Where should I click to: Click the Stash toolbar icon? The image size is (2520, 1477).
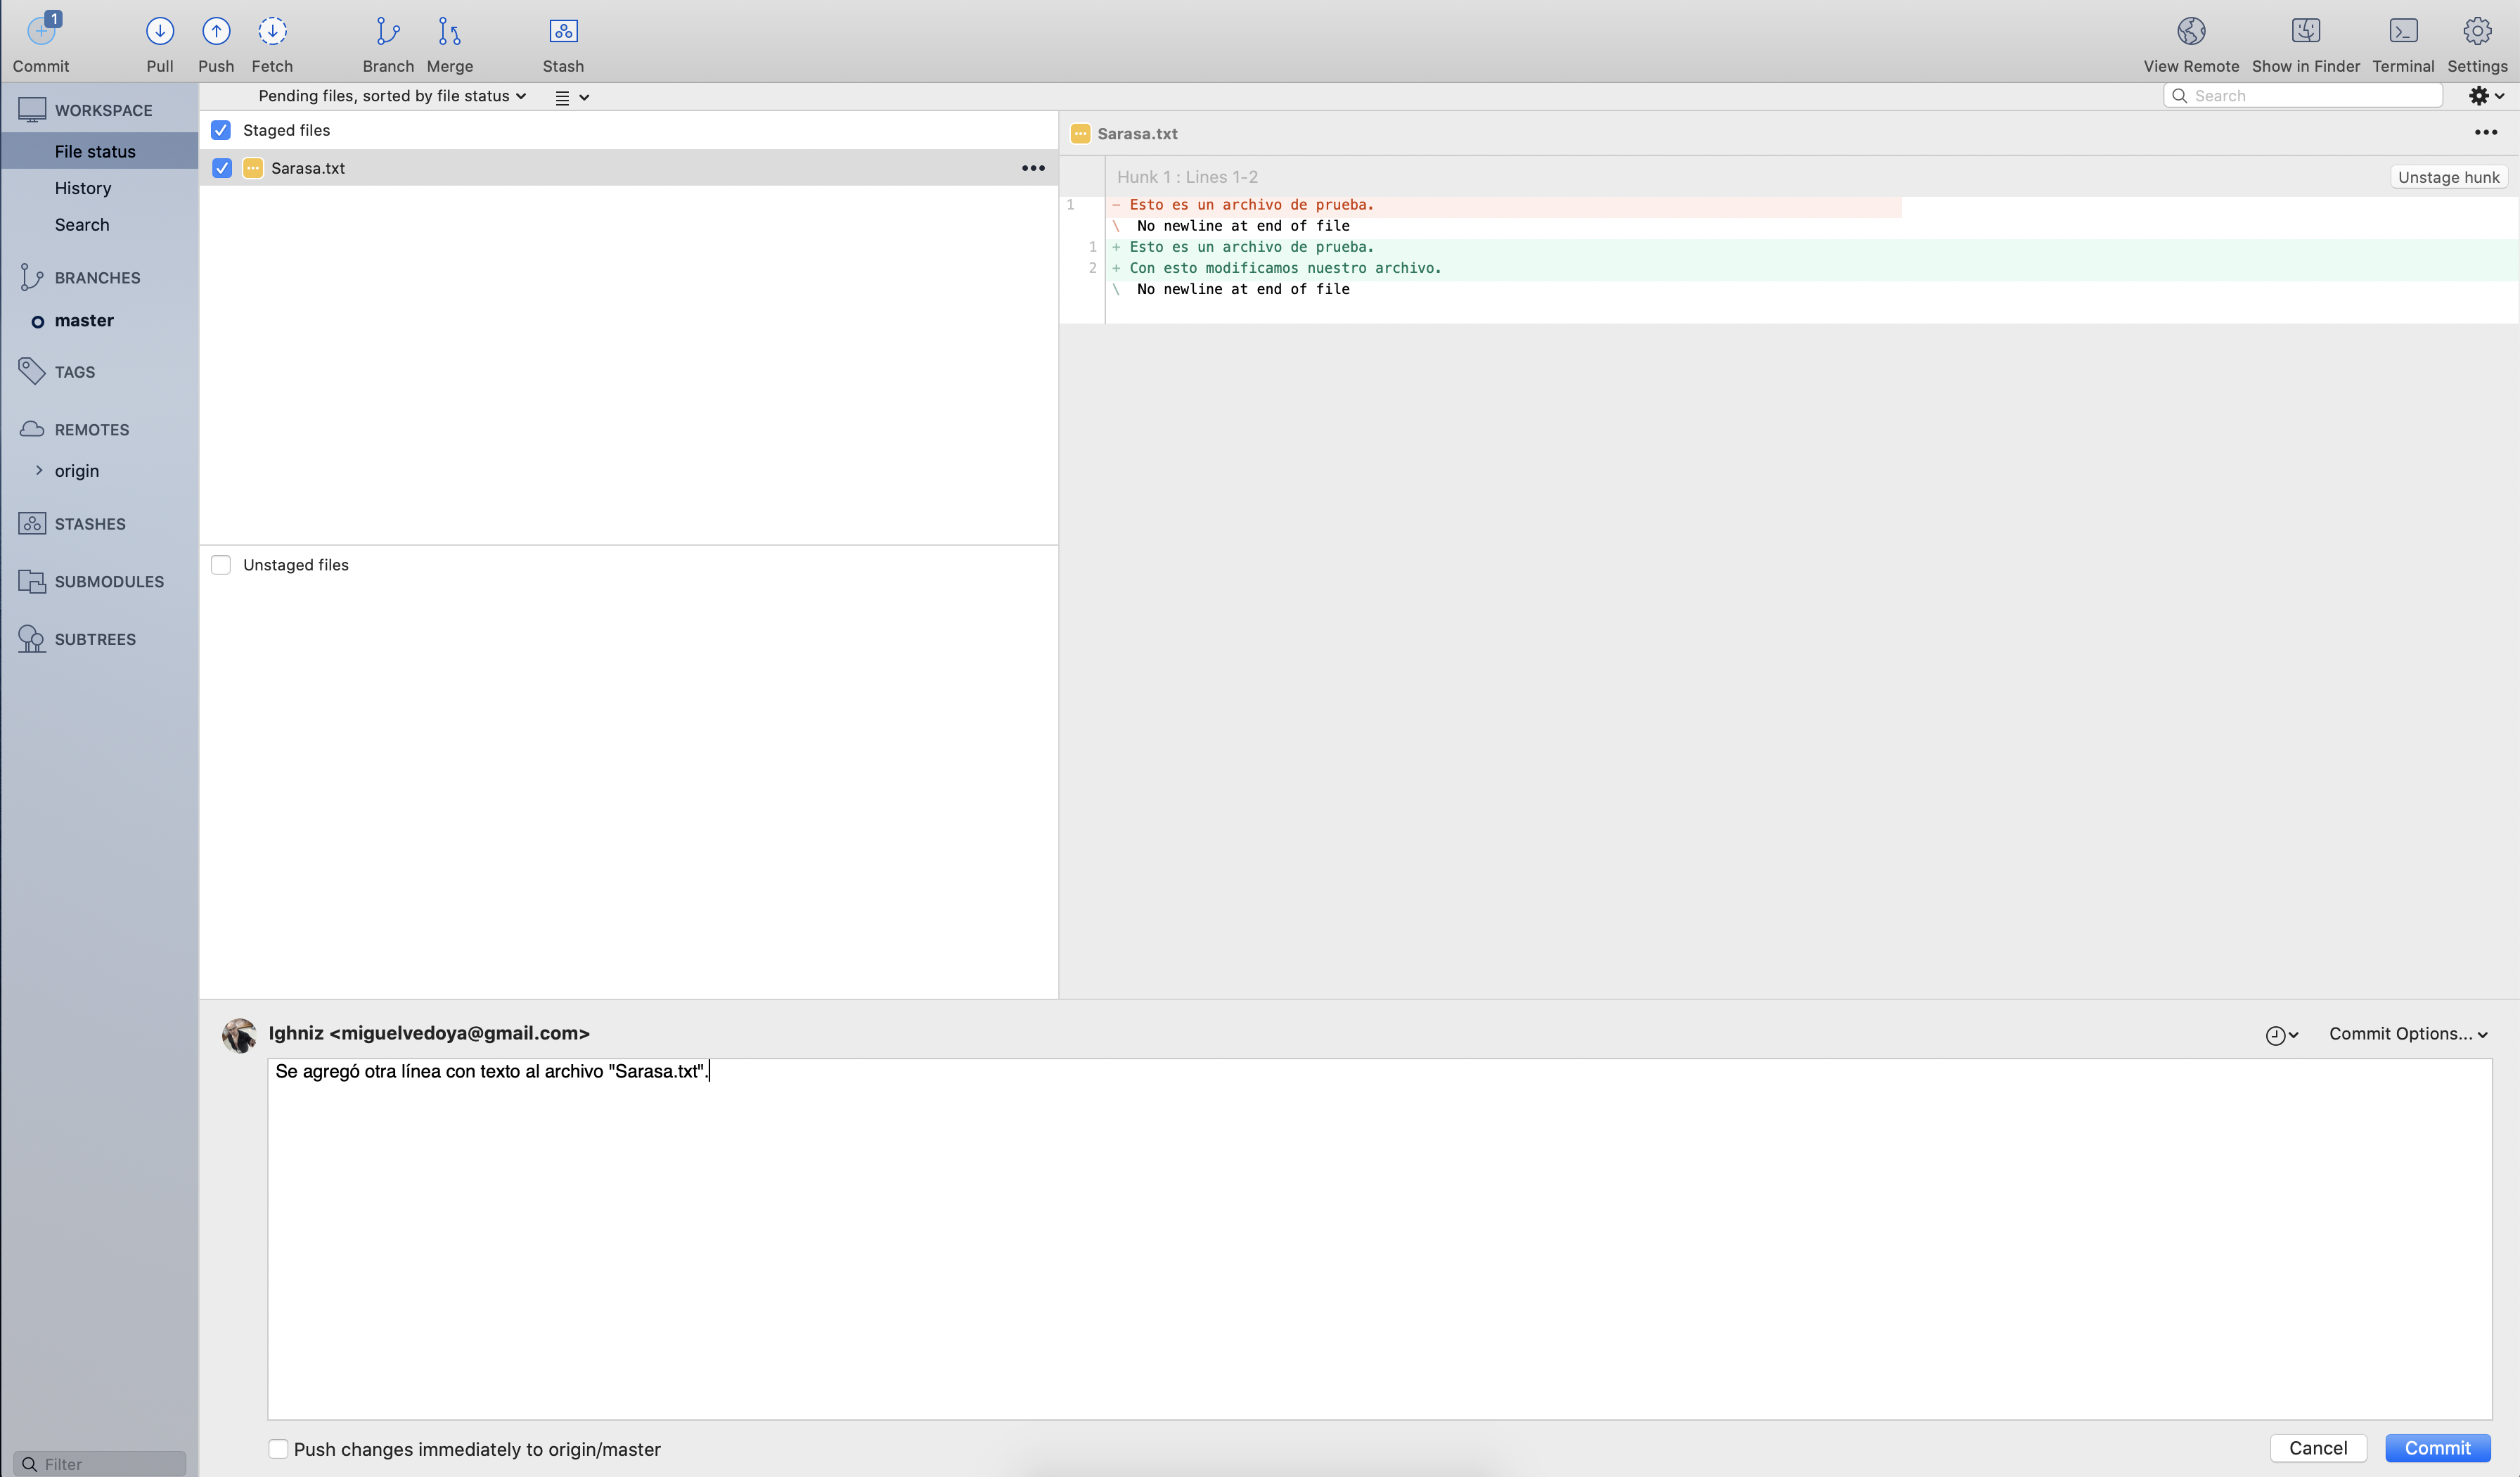tap(563, 32)
